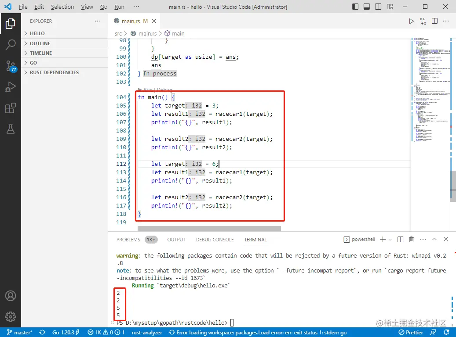456x337 pixels.
Task: Open terminal launch profile dropdown arrow
Action: pos(390,240)
